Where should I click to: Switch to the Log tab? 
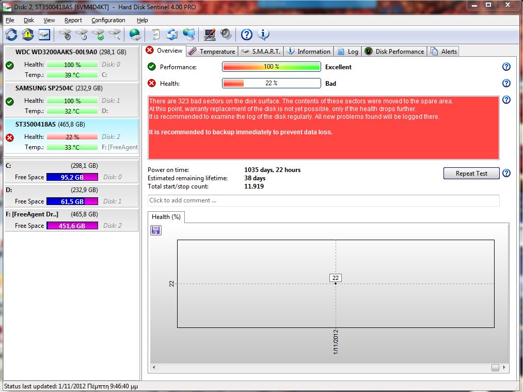347,51
